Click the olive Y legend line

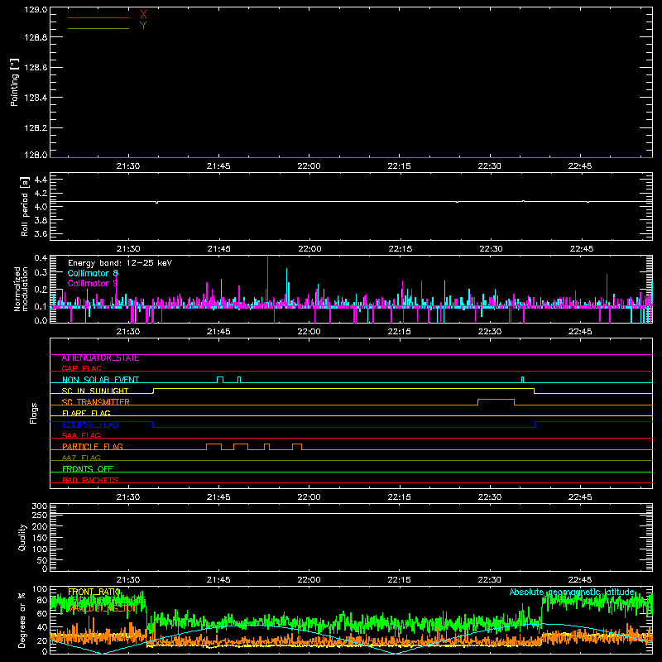(98, 28)
